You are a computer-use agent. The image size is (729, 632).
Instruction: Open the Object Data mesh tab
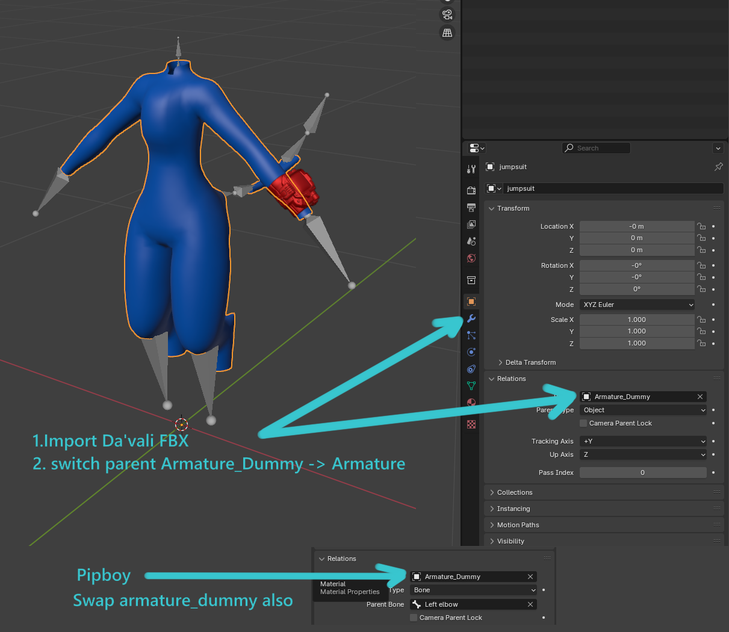click(x=471, y=386)
